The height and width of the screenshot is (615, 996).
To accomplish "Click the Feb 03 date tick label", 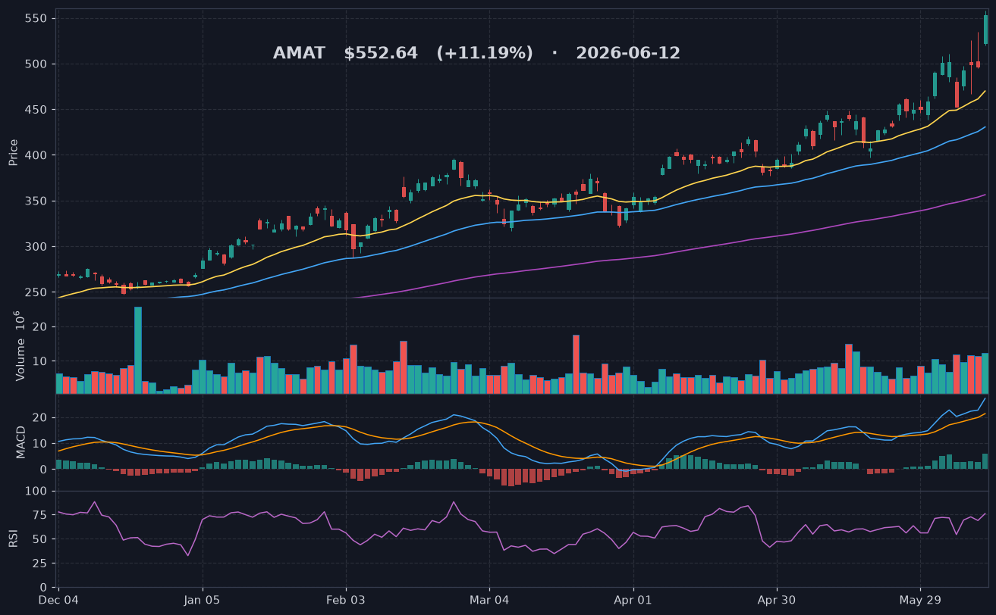I will (x=346, y=600).
